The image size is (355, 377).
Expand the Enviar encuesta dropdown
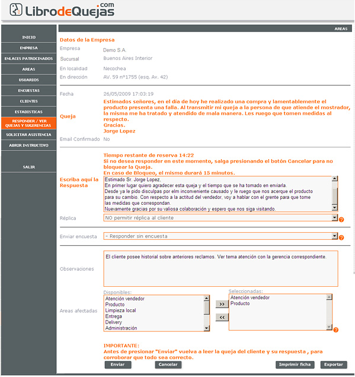(220, 236)
